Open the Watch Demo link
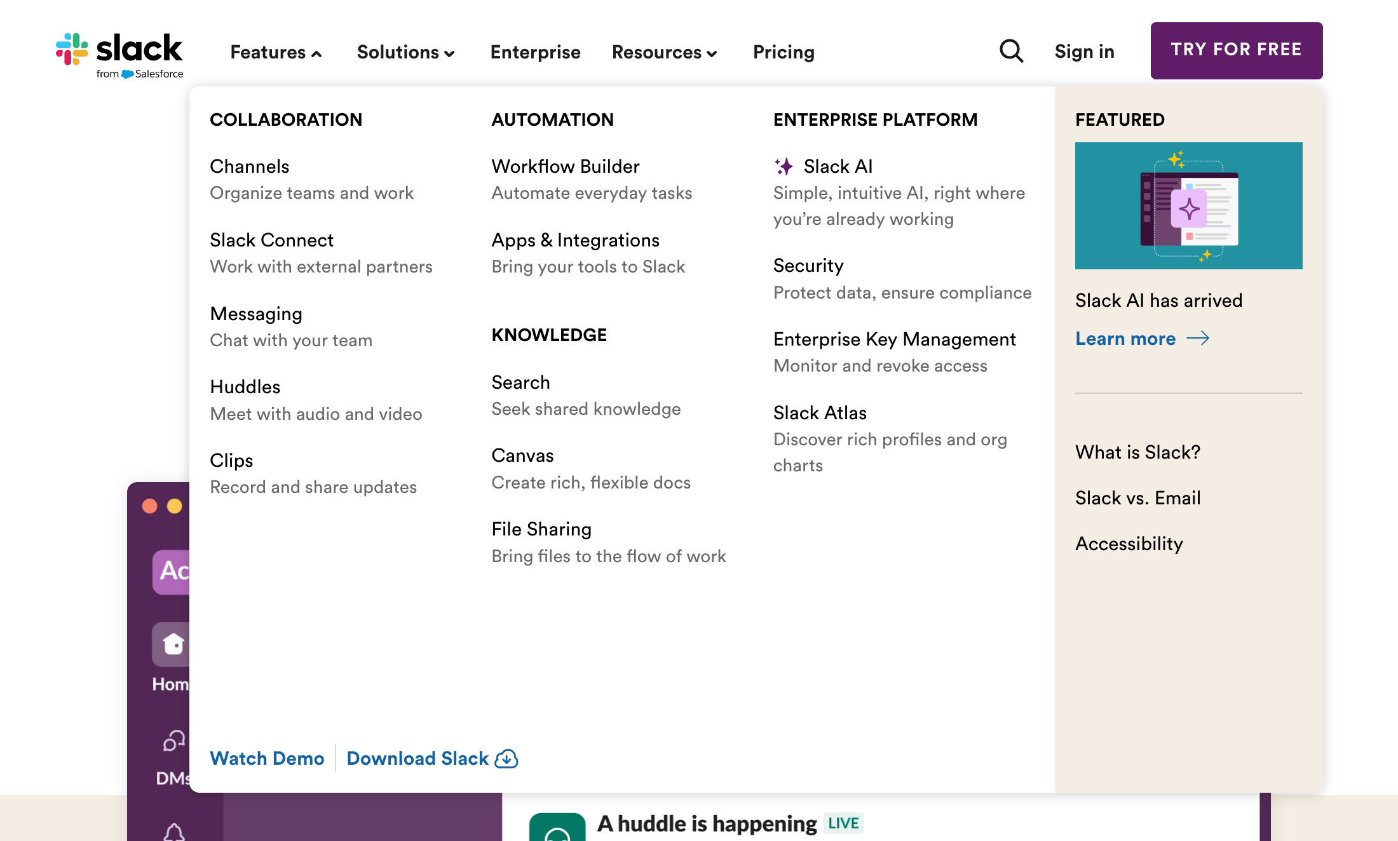1398x841 pixels. click(266, 758)
